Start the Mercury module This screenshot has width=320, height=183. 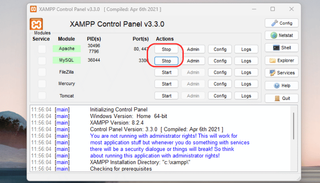166,84
